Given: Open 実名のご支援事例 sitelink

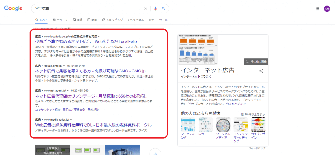Looking at the screenshot, I should (x=74, y=110).
